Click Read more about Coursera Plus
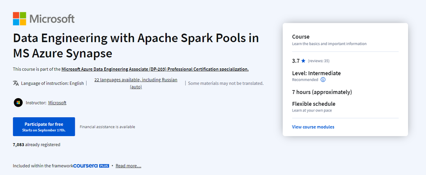 click(128, 166)
